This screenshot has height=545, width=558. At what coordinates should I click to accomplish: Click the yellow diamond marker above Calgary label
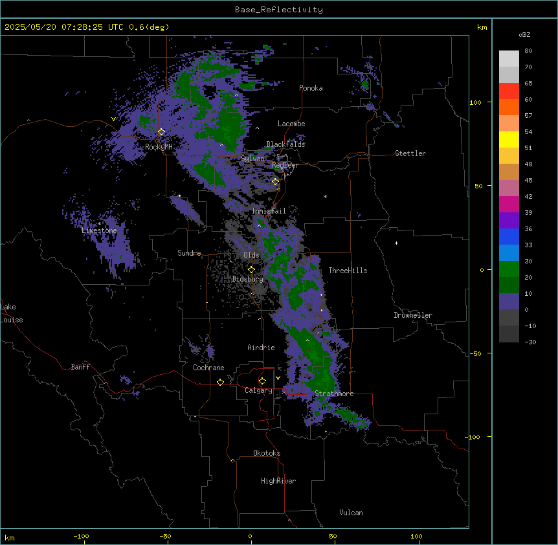(x=262, y=381)
